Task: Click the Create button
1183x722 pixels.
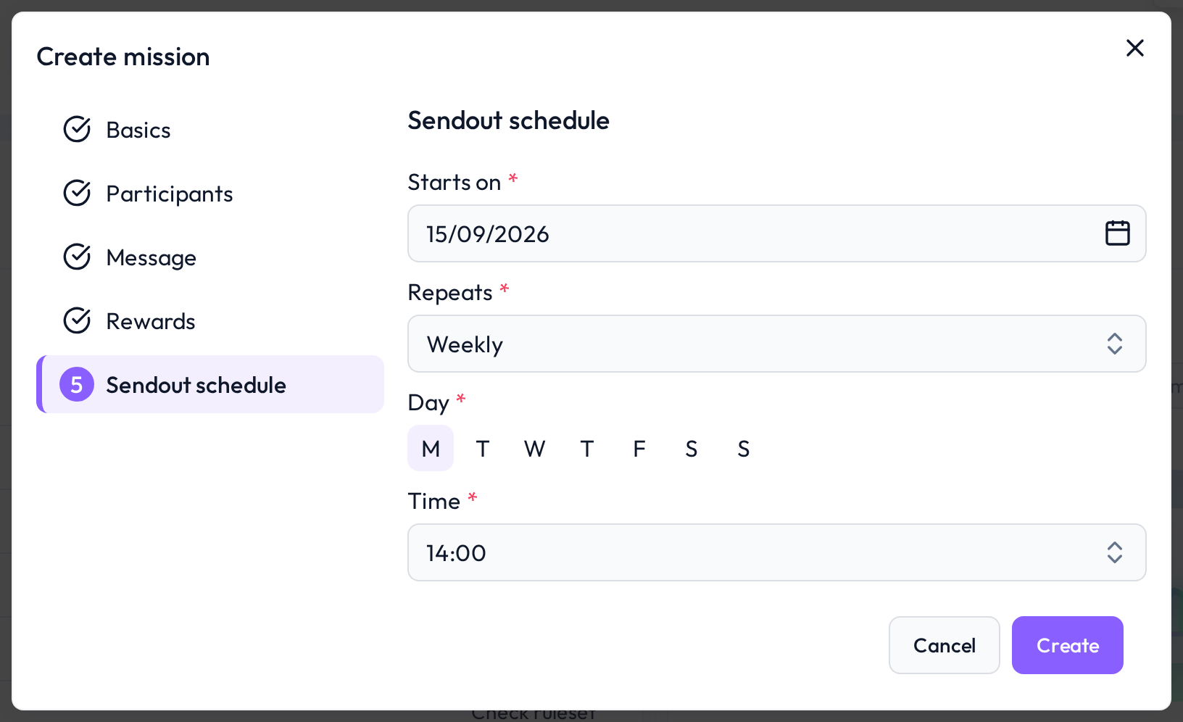Action: pyautogui.click(x=1067, y=645)
